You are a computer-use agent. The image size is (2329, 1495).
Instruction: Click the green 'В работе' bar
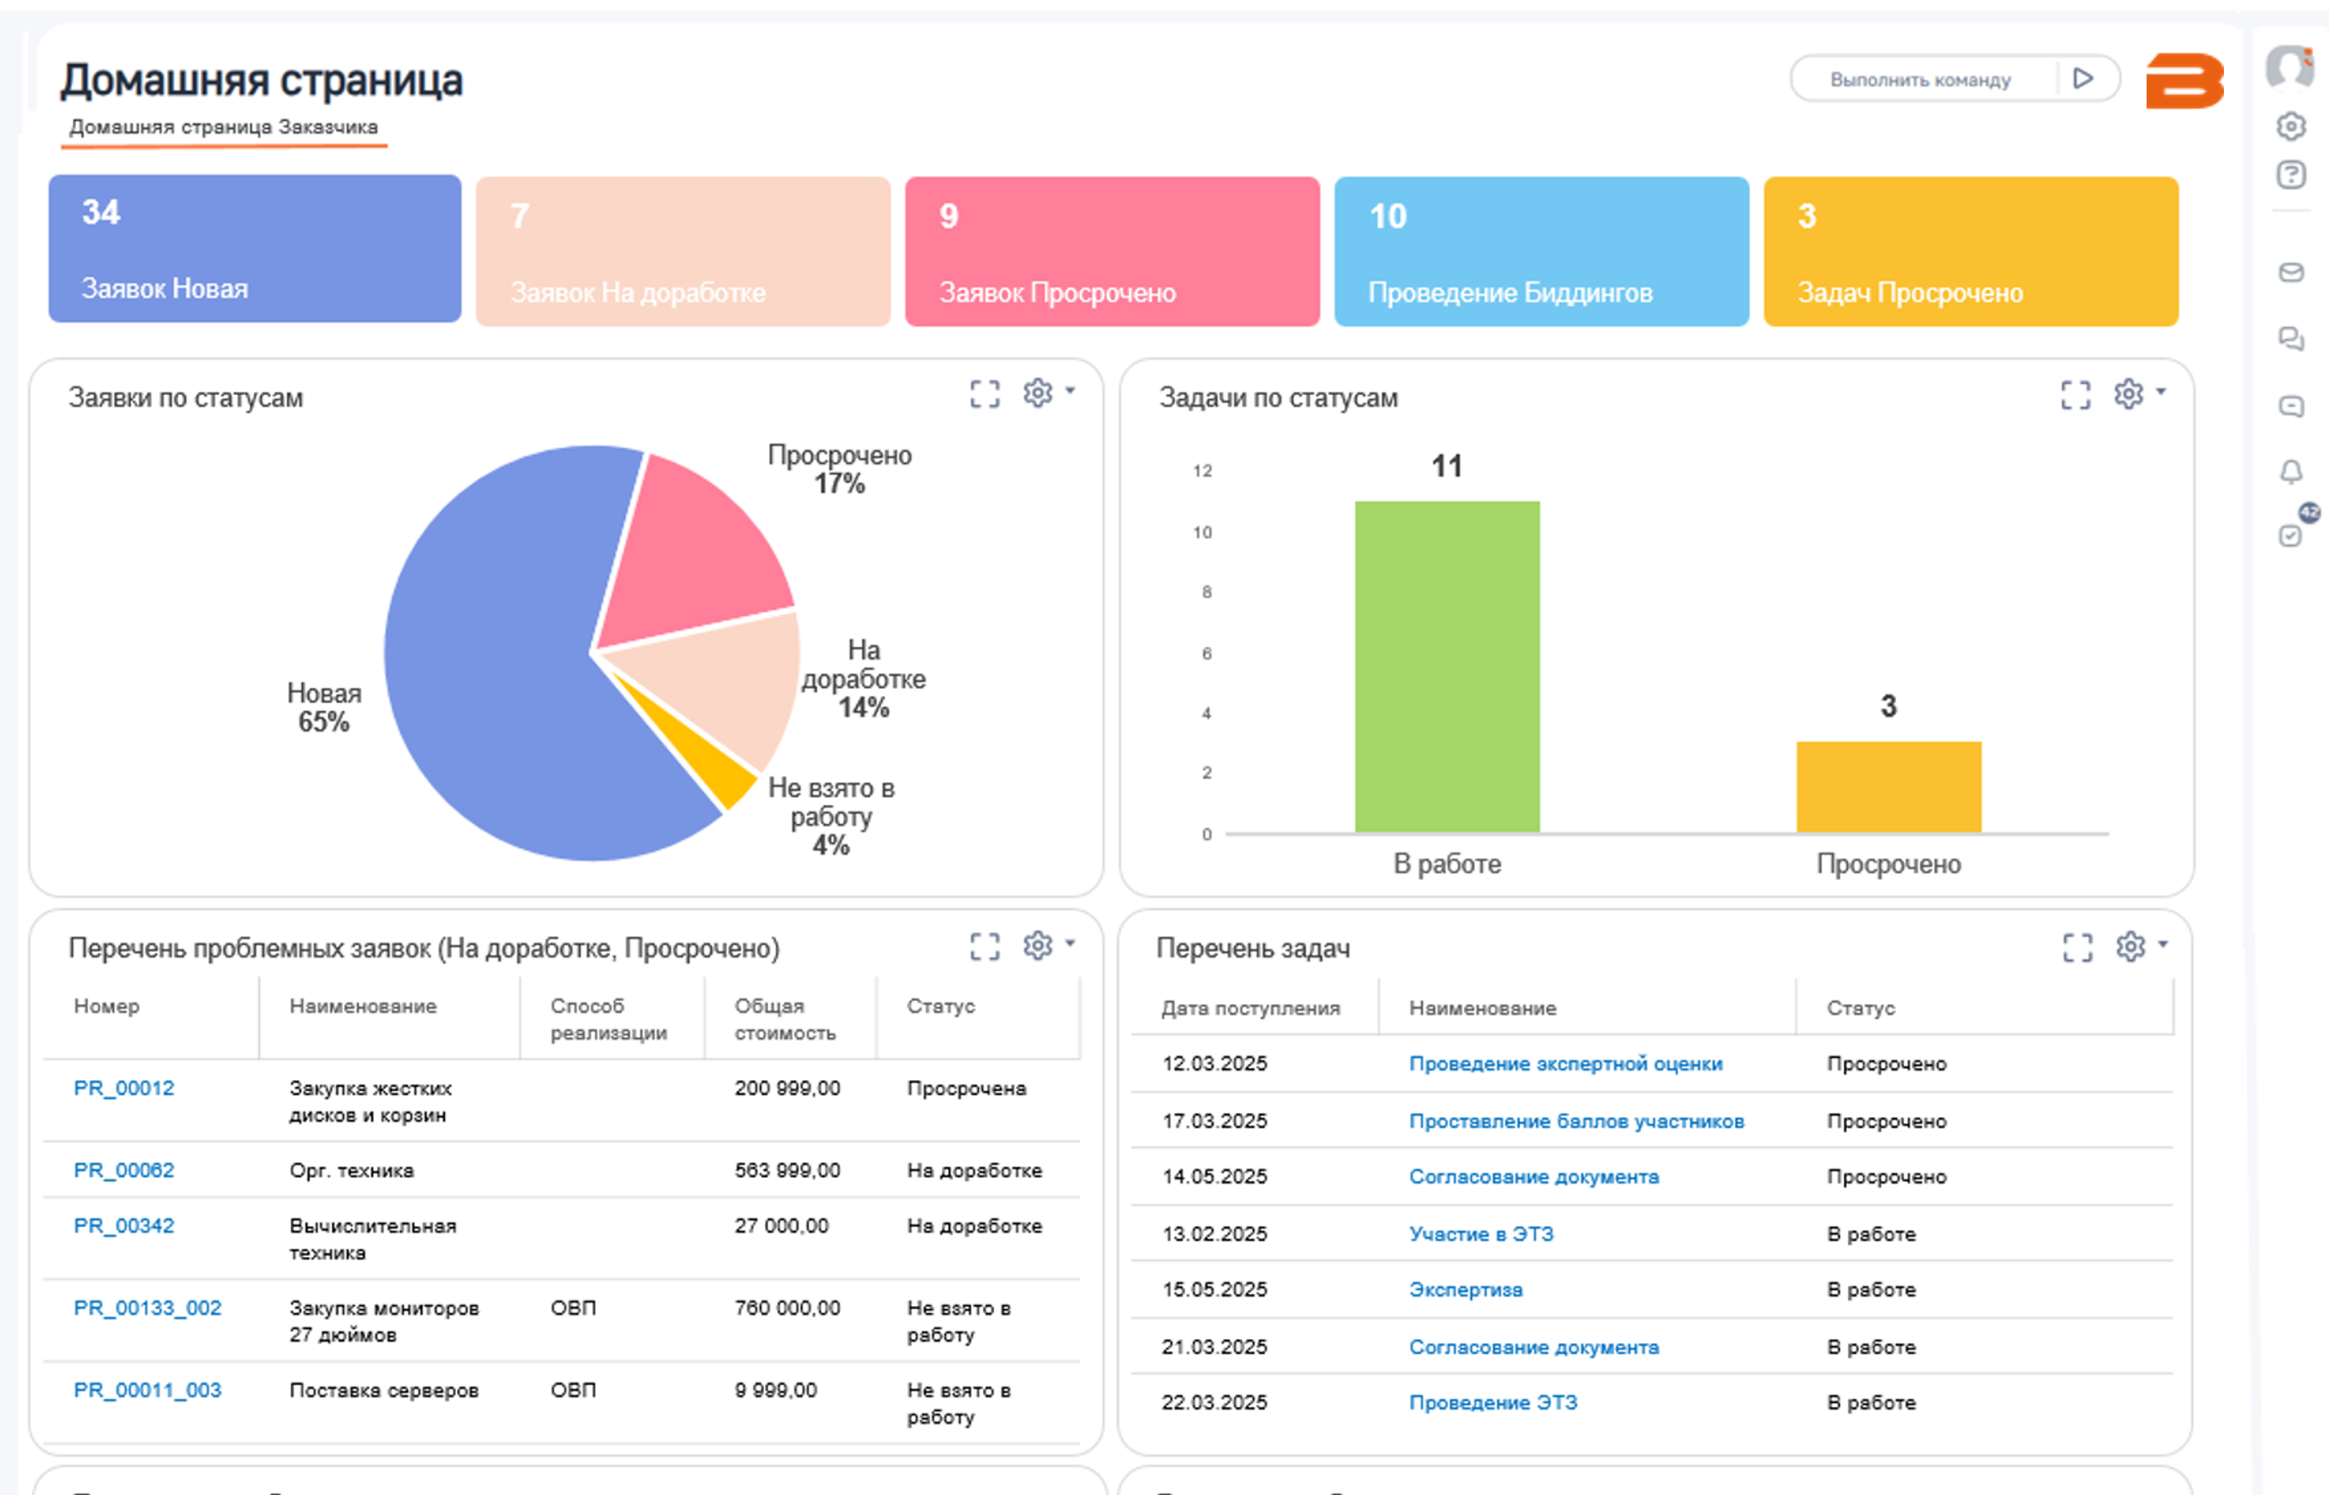click(x=1447, y=667)
